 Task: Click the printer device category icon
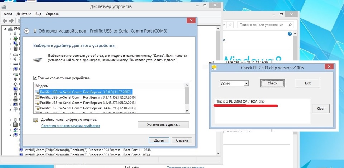15,99
